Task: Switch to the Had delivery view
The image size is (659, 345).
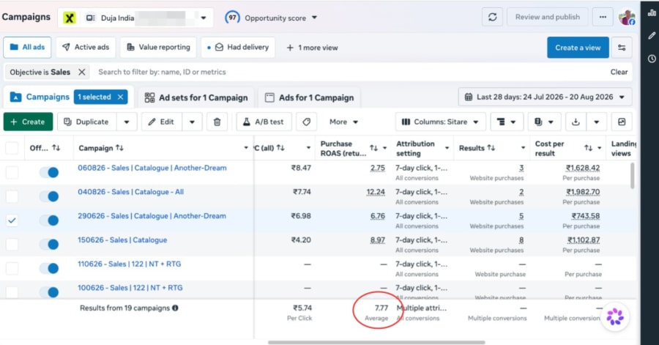Action: [238, 48]
